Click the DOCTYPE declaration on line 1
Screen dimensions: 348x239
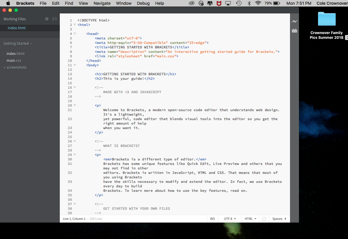point(94,20)
